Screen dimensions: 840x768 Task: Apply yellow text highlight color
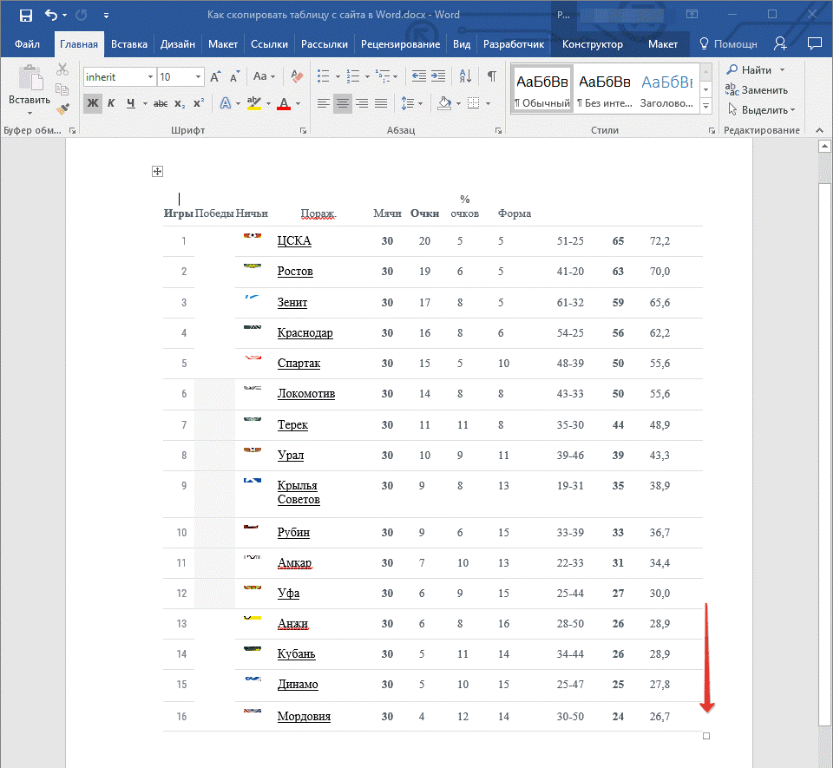[254, 103]
